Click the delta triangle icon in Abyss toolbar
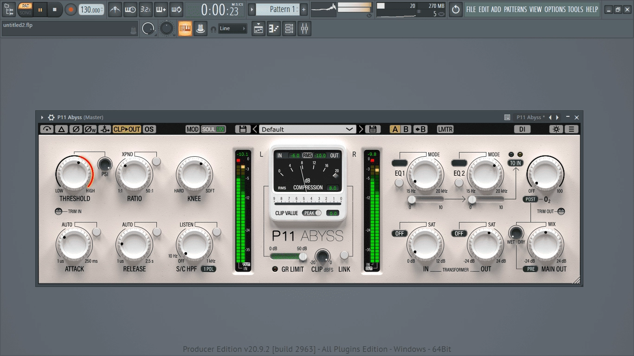This screenshot has height=356, width=634. (x=61, y=129)
